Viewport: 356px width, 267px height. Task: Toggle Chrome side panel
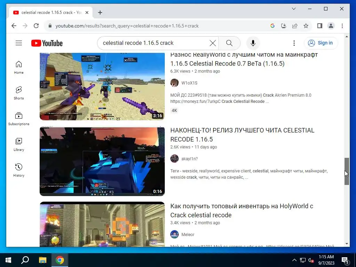click(320, 26)
